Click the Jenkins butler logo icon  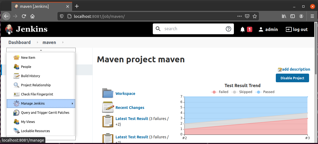9,29
